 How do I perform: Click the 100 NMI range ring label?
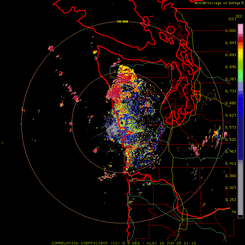point(122,22)
